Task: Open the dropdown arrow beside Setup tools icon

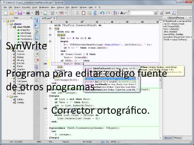Action: 56,13
